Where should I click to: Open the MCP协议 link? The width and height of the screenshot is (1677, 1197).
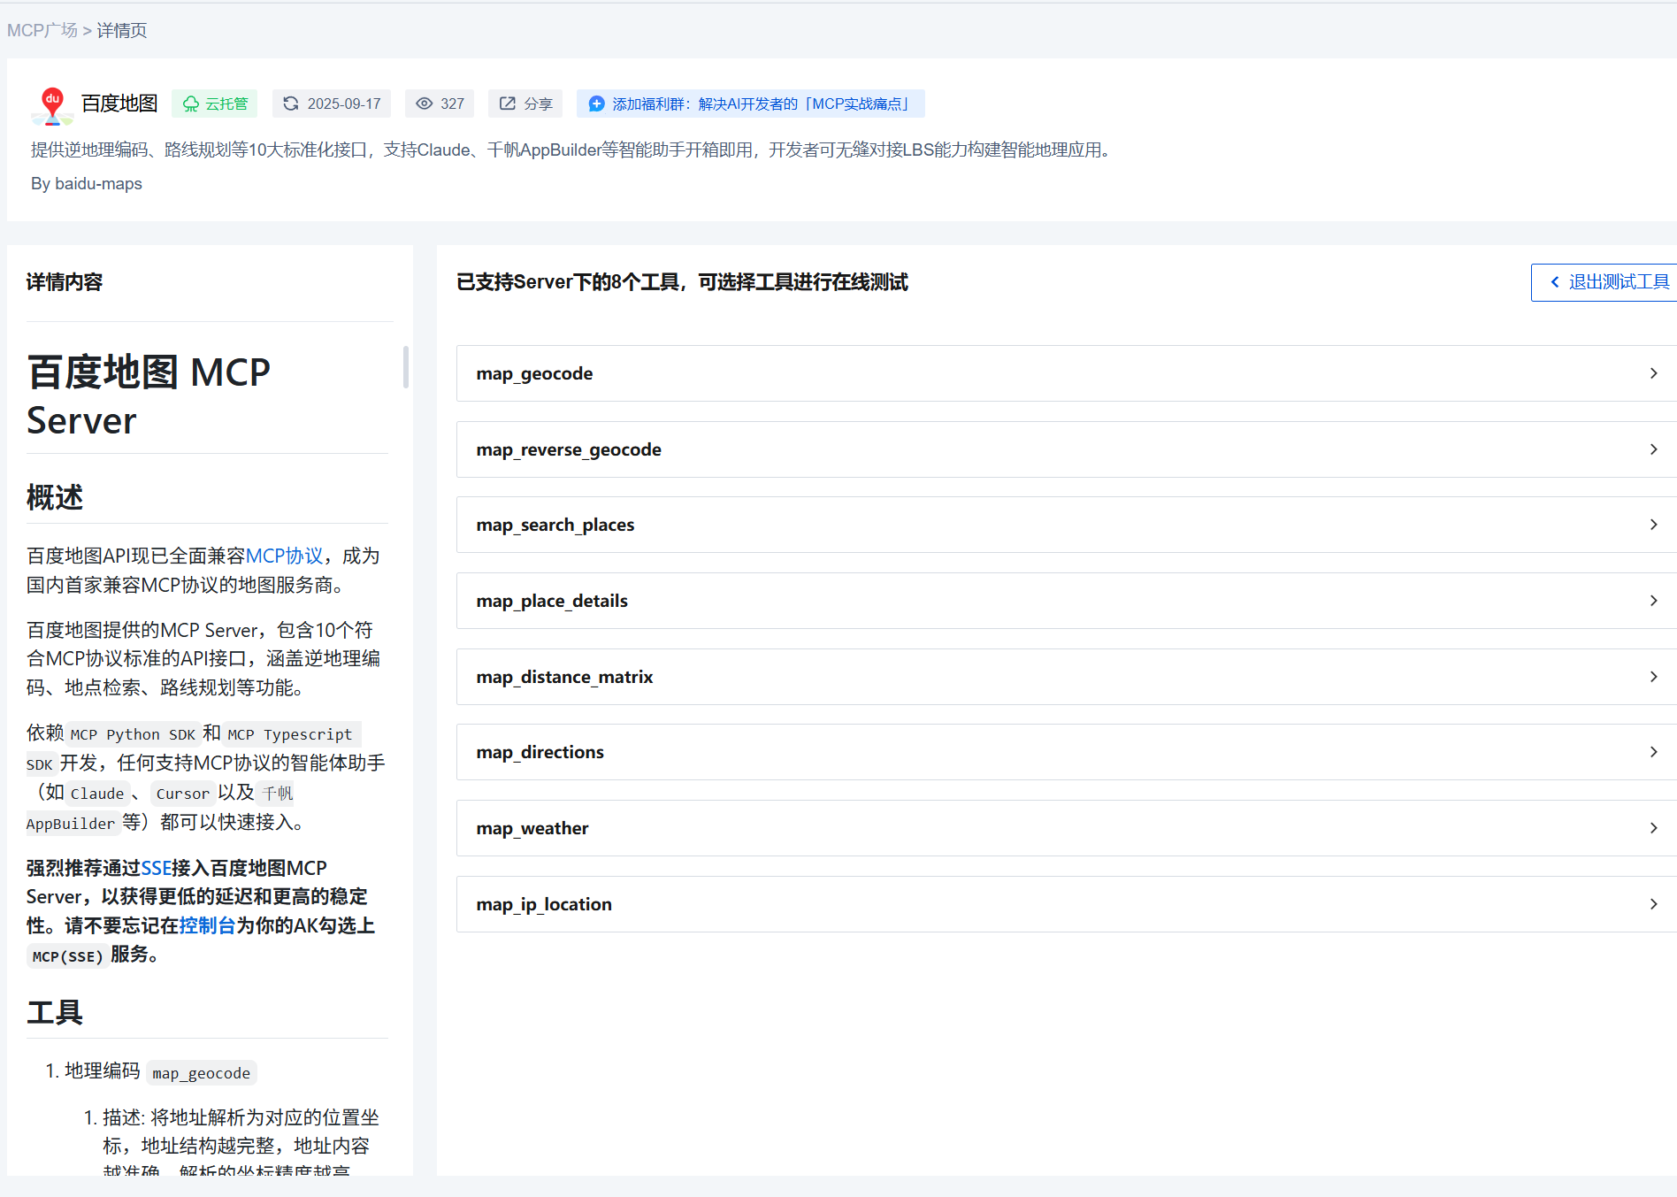[x=285, y=556]
